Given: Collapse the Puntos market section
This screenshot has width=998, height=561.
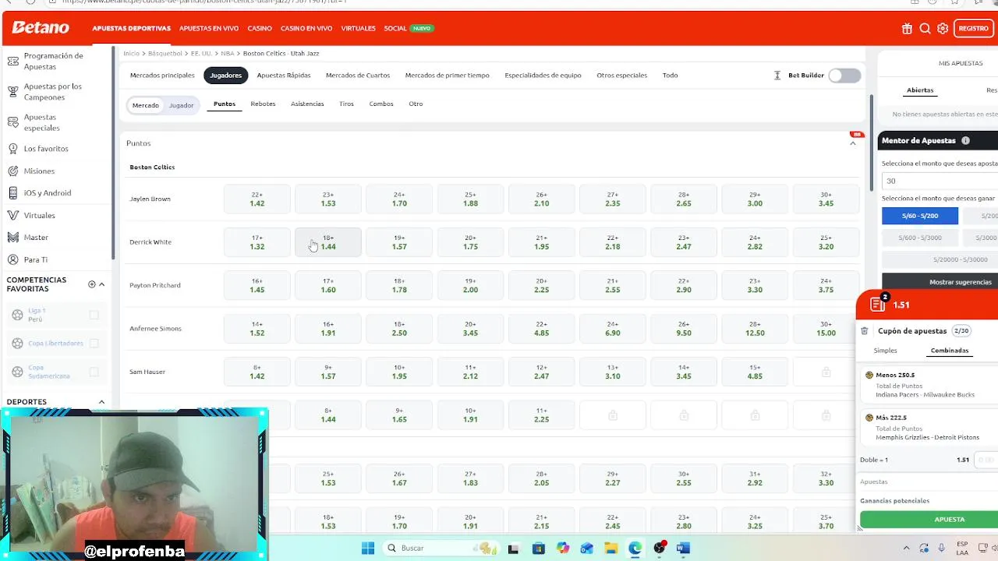Looking at the screenshot, I should click(x=852, y=143).
